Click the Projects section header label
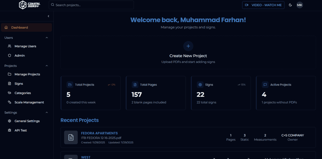Screen dimensions: 322x159 click(11, 66)
